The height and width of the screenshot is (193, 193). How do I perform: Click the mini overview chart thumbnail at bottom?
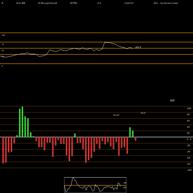click(x=95, y=185)
